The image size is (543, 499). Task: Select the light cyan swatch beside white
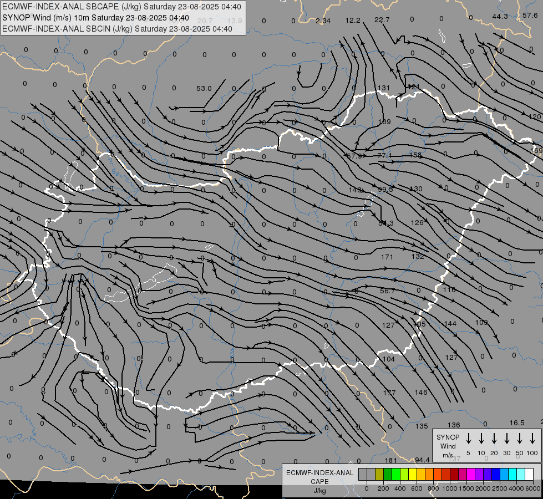[521, 474]
